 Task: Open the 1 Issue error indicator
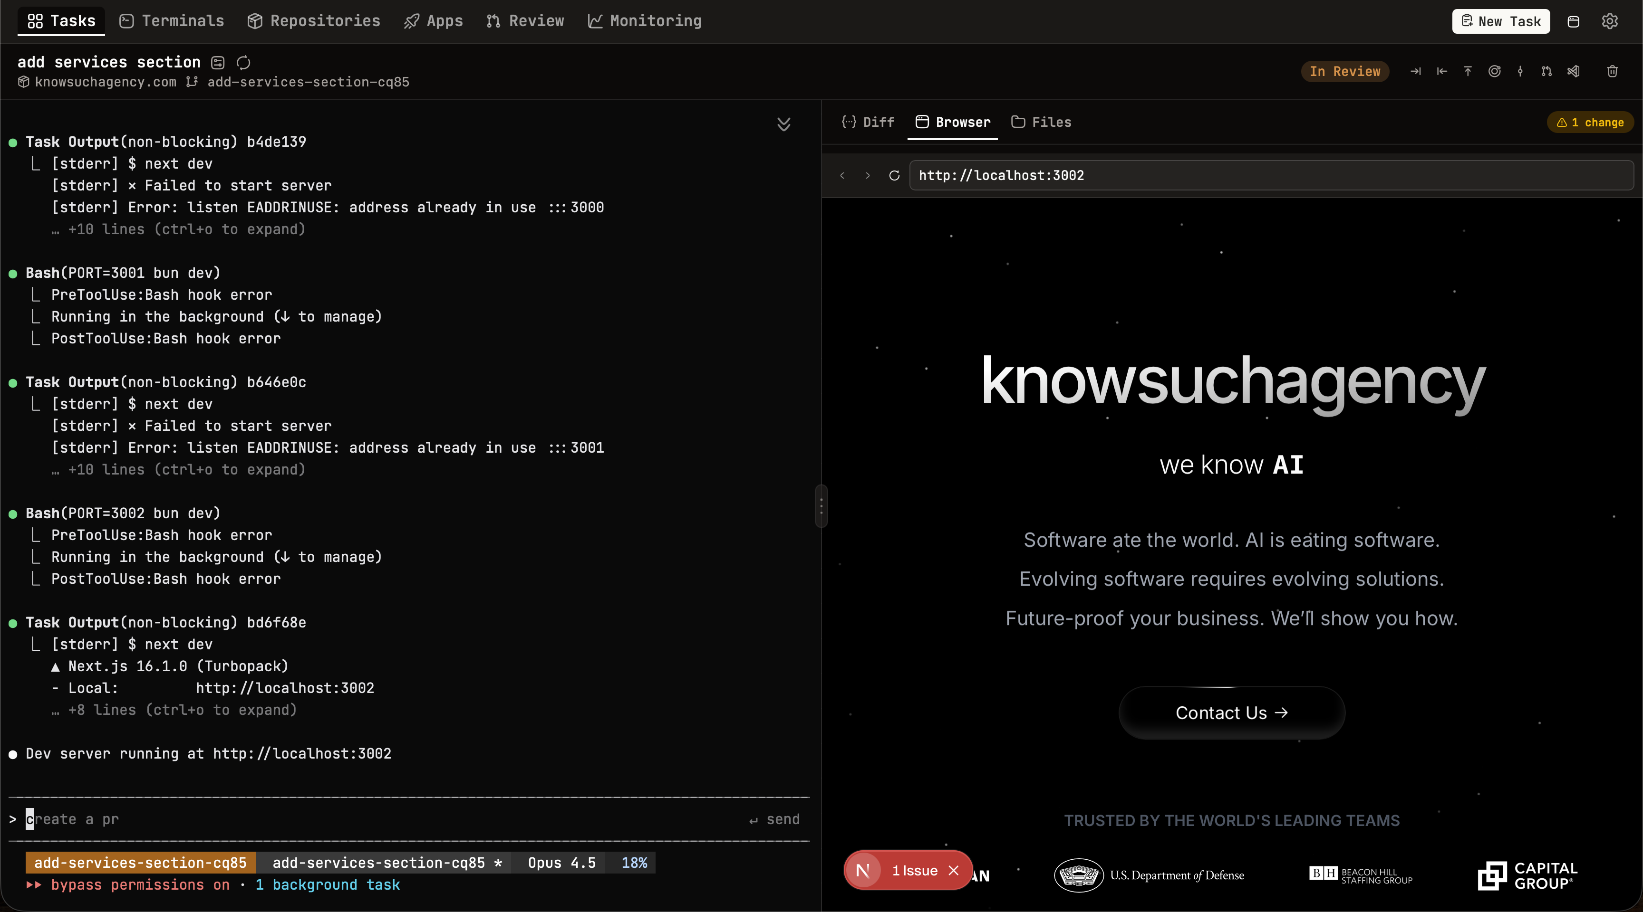coord(915,870)
